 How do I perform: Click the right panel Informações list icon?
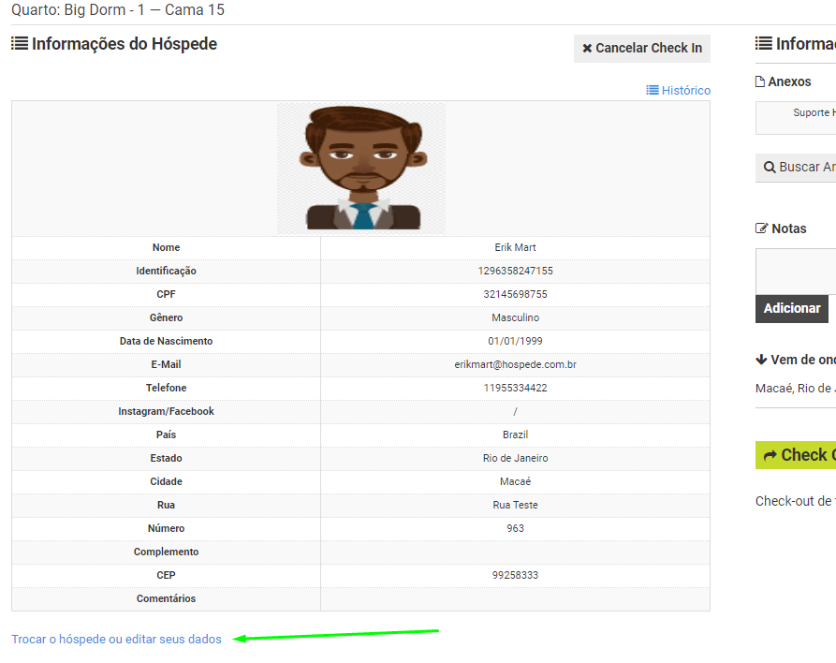click(764, 44)
